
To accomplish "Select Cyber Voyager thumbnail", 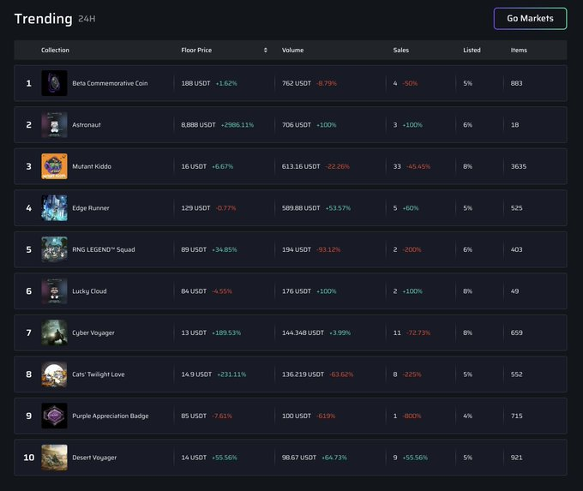I will click(x=54, y=333).
